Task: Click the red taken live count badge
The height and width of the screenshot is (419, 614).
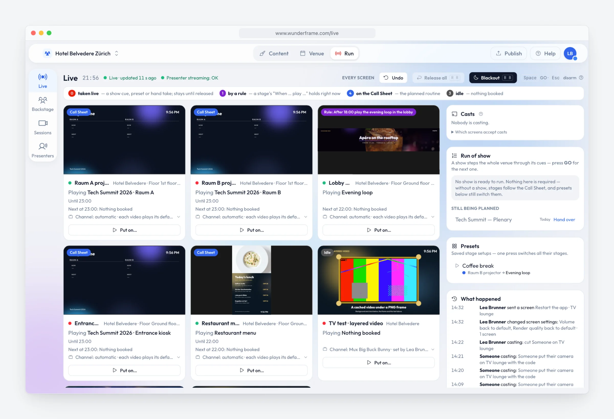Action: [72, 93]
